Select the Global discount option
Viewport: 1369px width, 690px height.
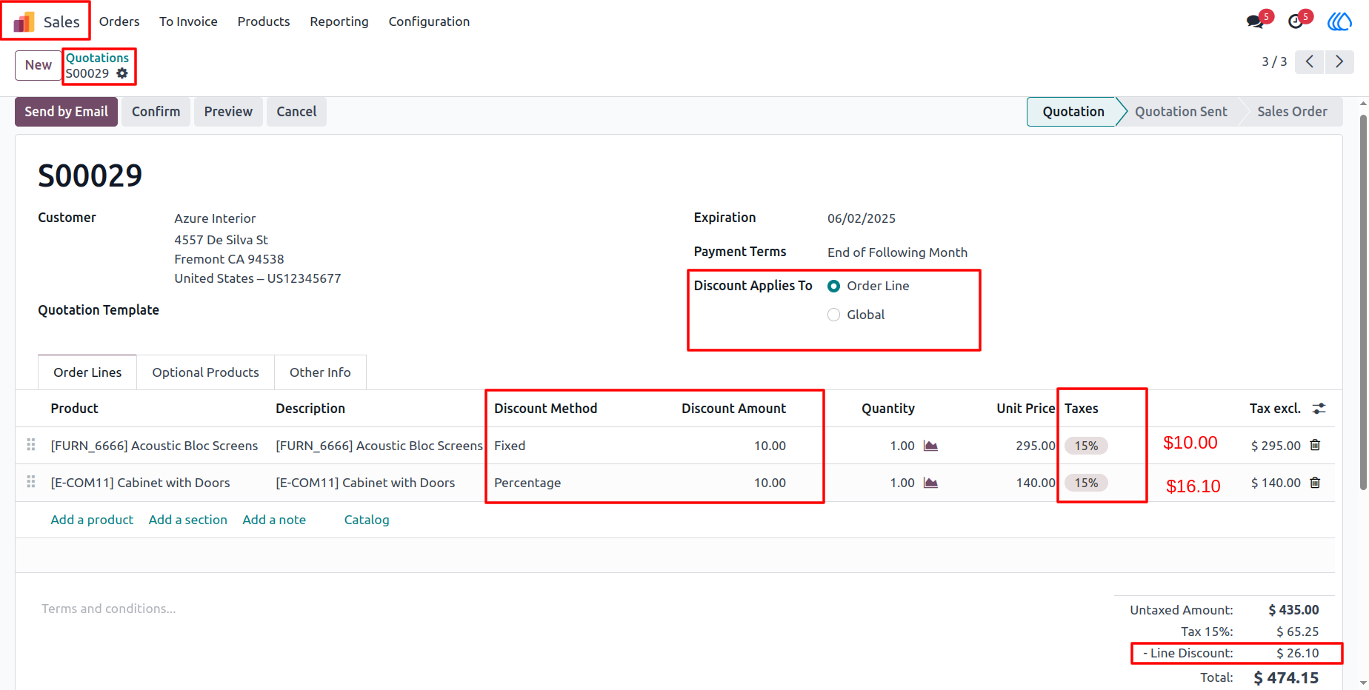(x=833, y=315)
